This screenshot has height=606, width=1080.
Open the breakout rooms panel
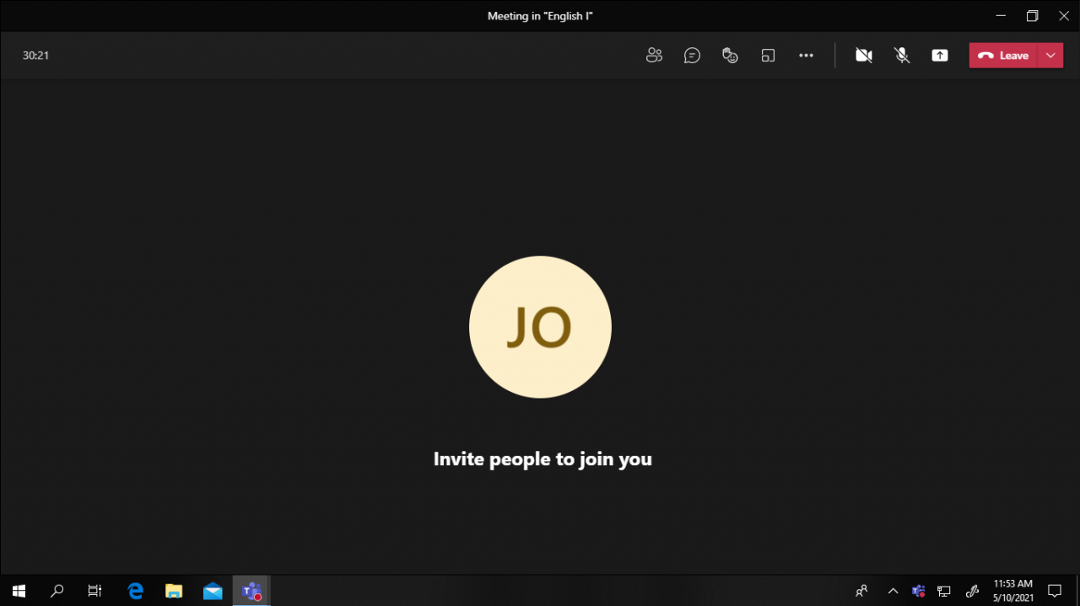click(x=768, y=56)
